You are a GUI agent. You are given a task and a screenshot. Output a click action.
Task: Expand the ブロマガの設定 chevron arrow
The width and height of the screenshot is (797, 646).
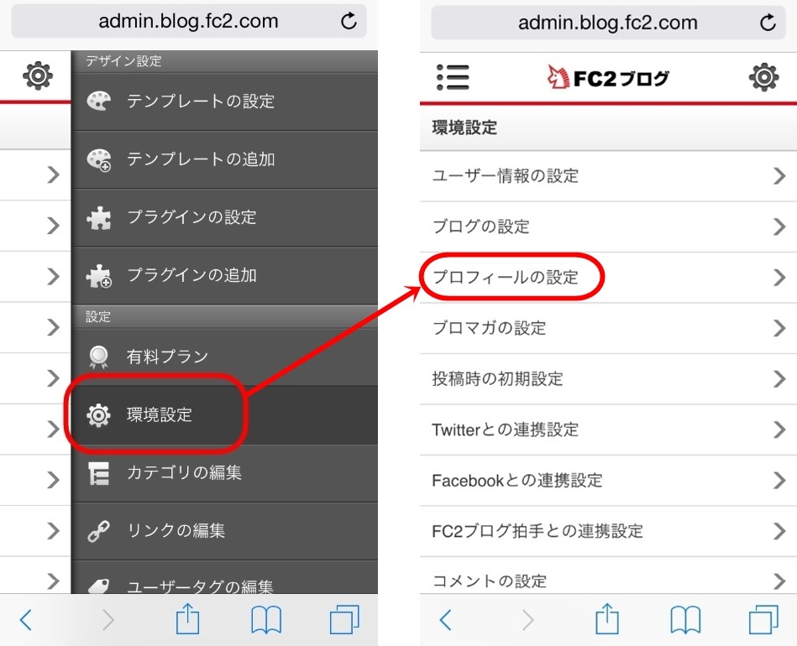point(779,328)
